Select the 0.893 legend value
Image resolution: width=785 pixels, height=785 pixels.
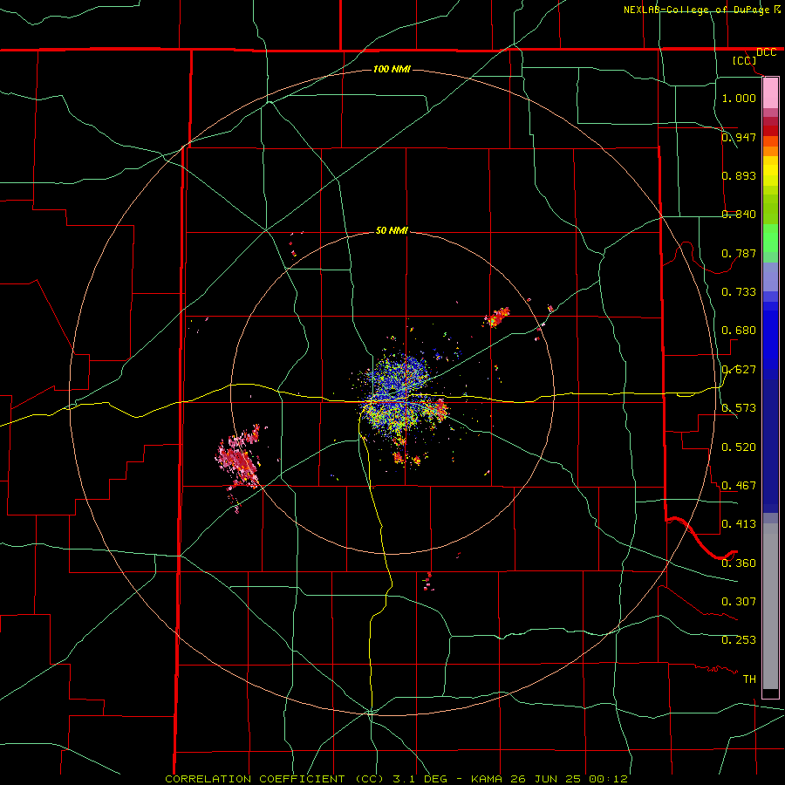tap(739, 175)
